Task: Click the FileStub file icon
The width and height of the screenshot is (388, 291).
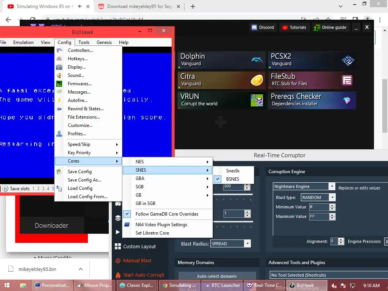Action: pyautogui.click(x=347, y=80)
